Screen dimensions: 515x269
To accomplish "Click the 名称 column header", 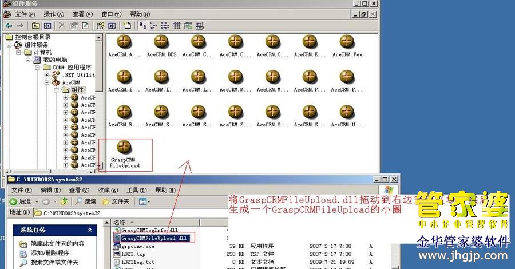I will [120, 222].
